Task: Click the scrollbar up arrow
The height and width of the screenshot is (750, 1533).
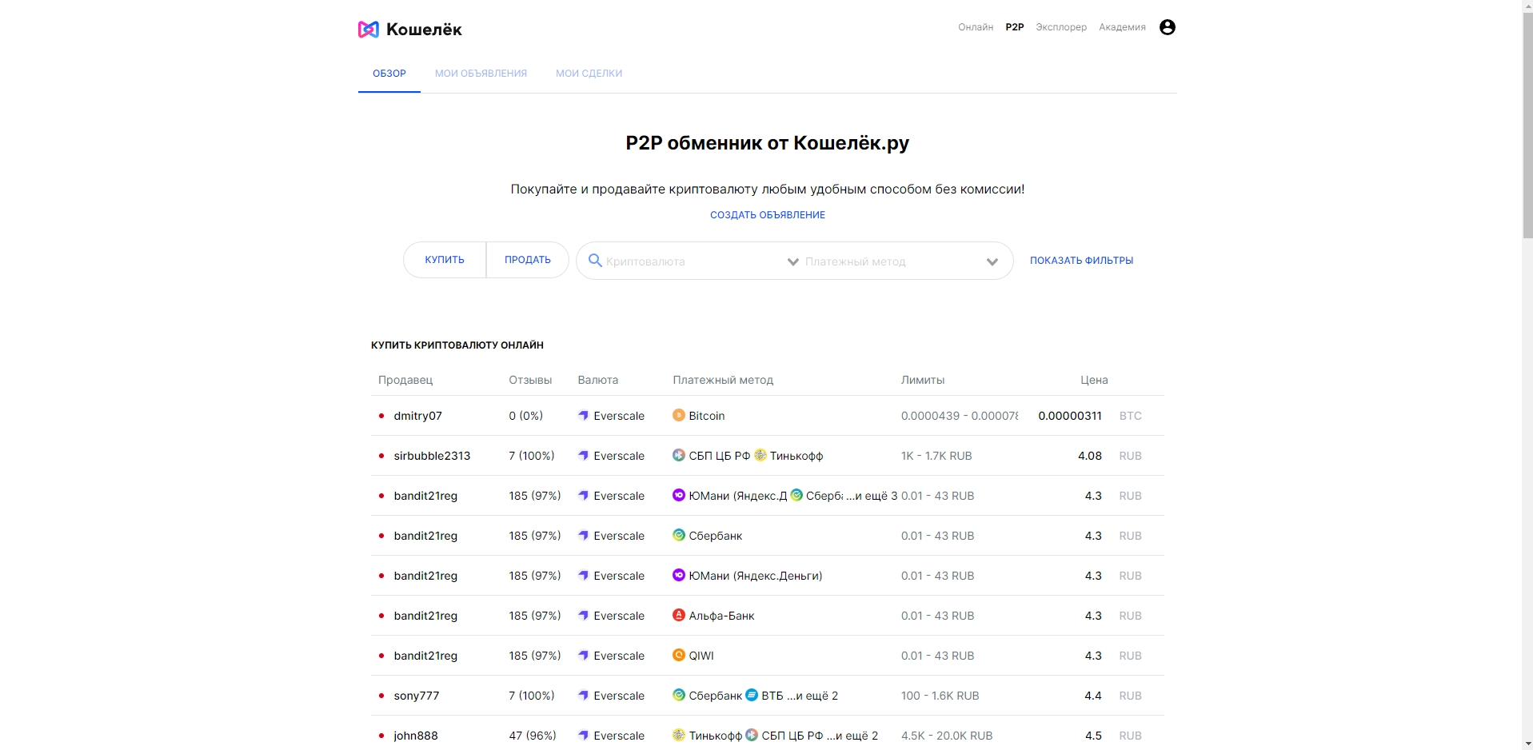Action: 1527,6
